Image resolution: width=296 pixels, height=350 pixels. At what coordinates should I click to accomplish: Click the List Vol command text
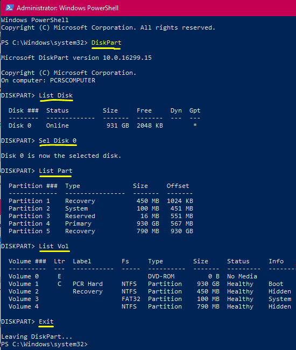(x=54, y=246)
